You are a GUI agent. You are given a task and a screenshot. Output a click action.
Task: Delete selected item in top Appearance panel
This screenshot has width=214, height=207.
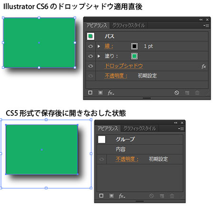(x=197, y=93)
